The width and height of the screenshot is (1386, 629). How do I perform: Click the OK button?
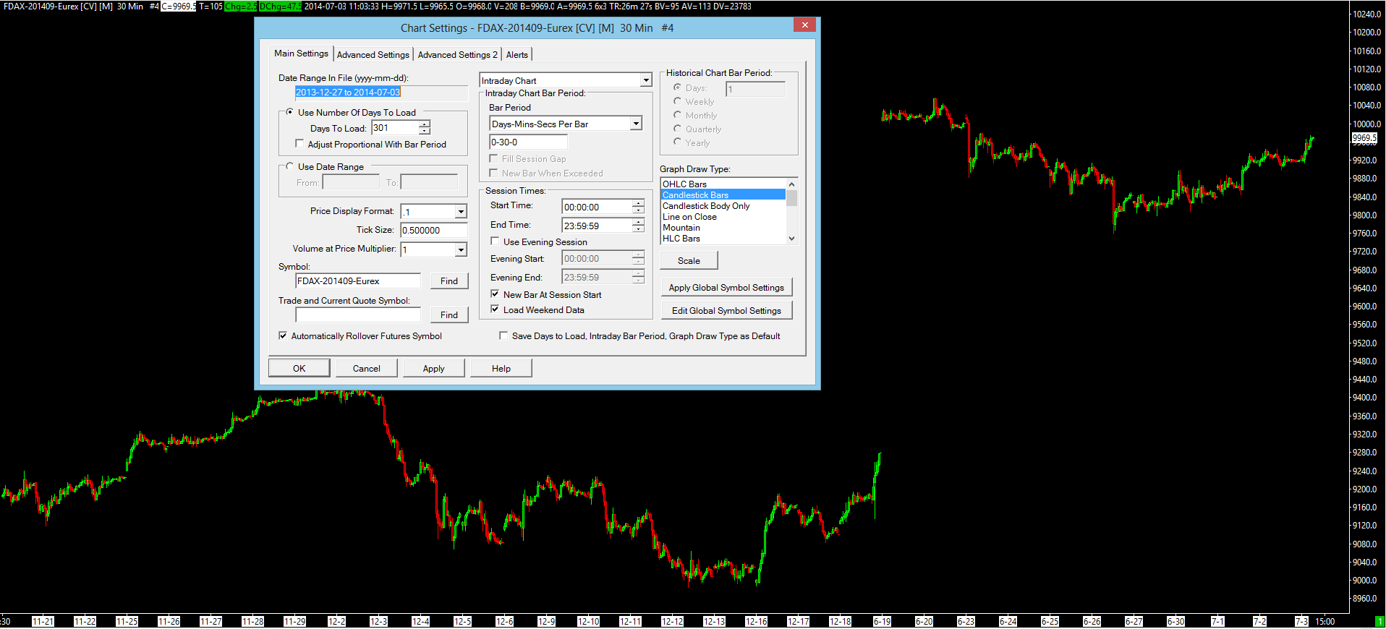(x=299, y=368)
